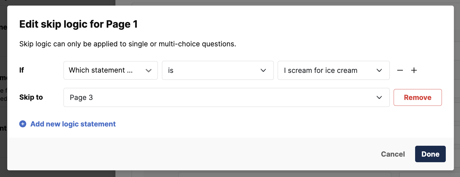This screenshot has height=177, width=460.
Task: Open the 'I scream for ice cream' answer dropdown
Action: 334,70
